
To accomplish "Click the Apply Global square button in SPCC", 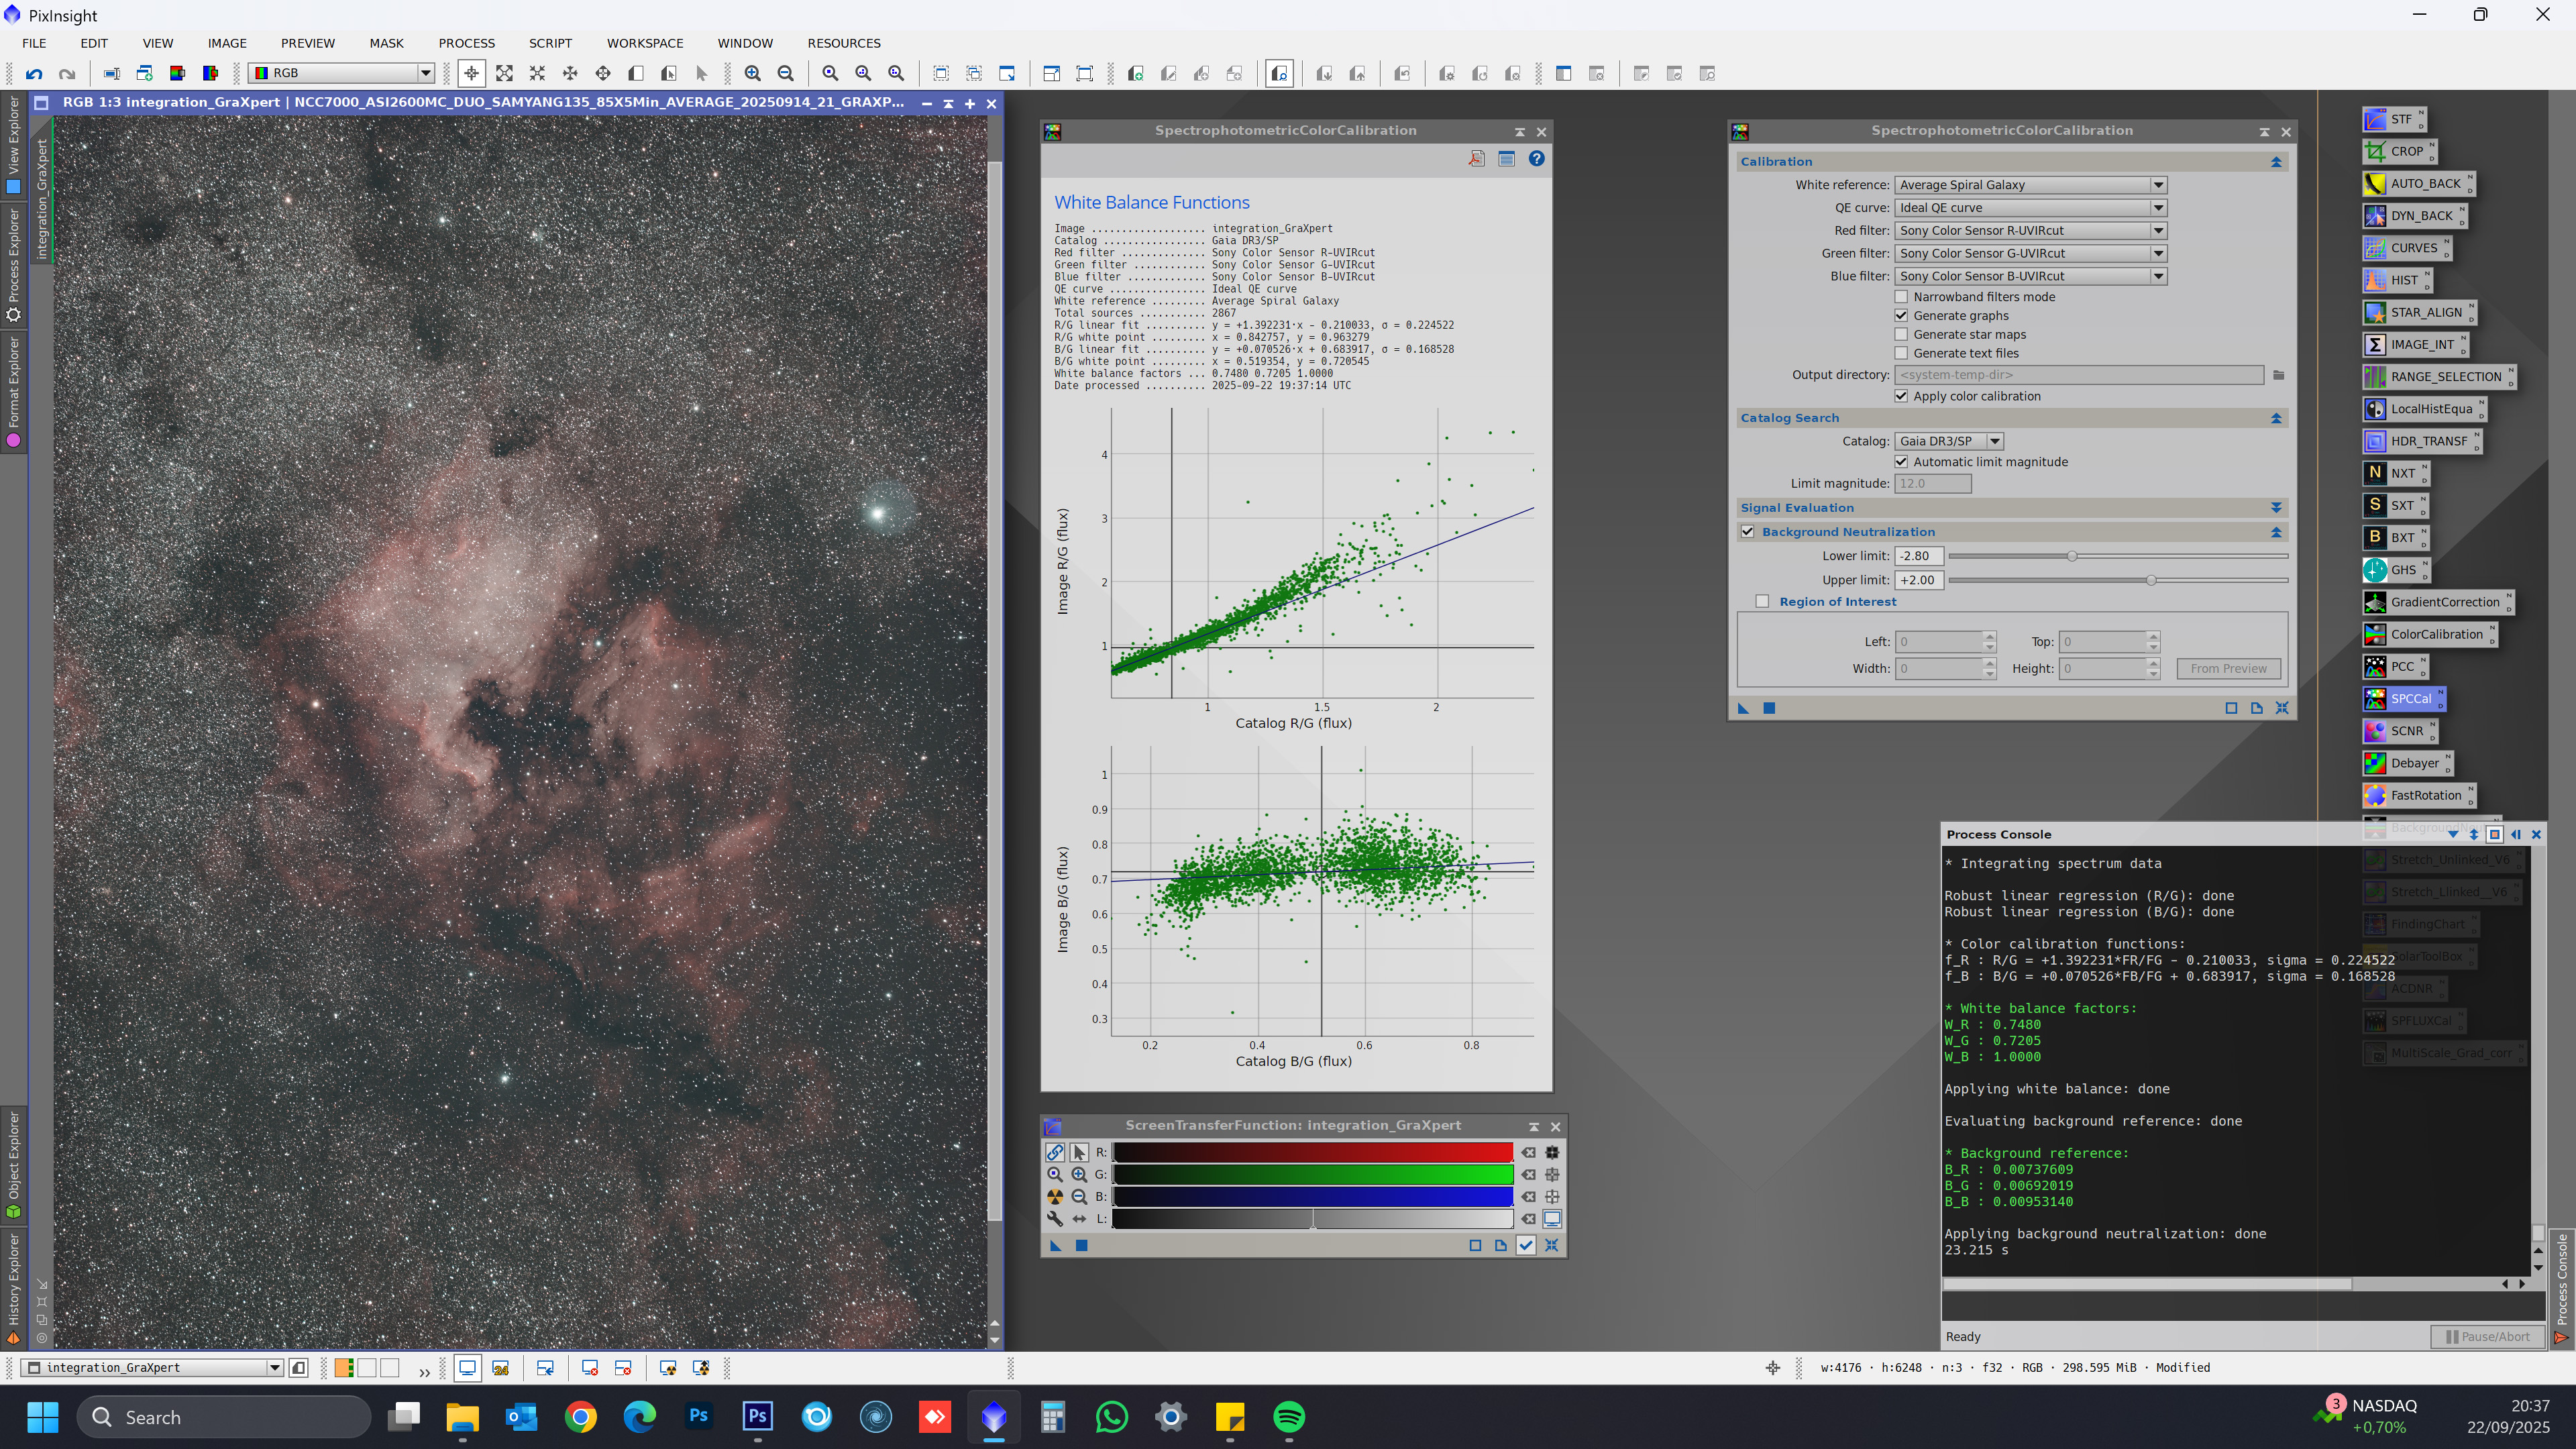I will coord(1769,708).
